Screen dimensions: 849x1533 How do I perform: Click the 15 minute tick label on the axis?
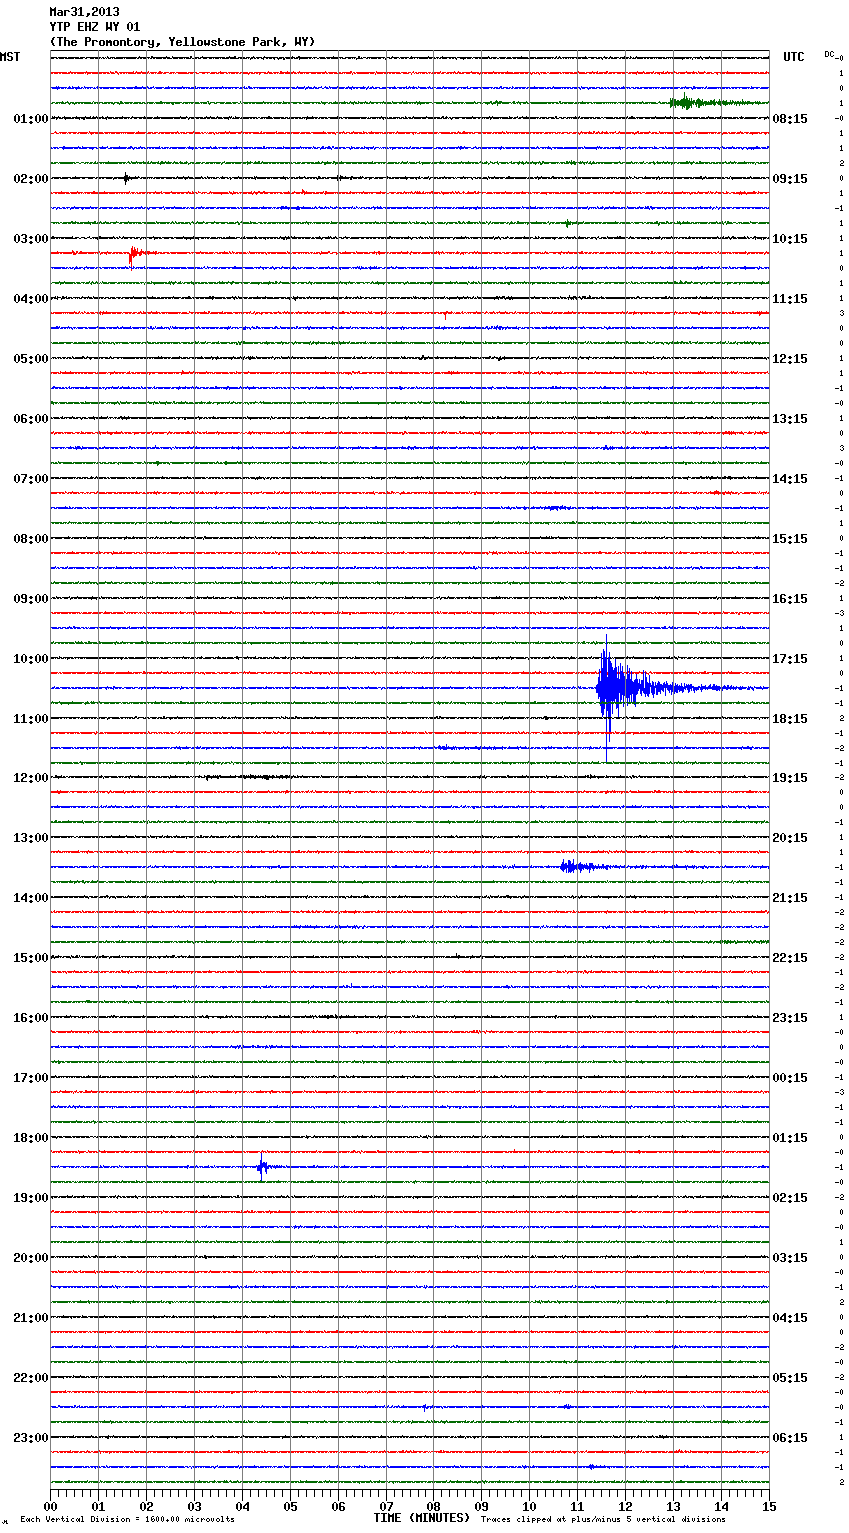coord(769,1506)
